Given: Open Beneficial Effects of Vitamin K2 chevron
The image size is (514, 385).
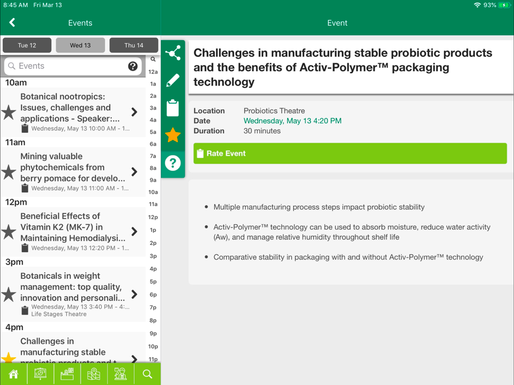Looking at the screenshot, I should point(134,232).
